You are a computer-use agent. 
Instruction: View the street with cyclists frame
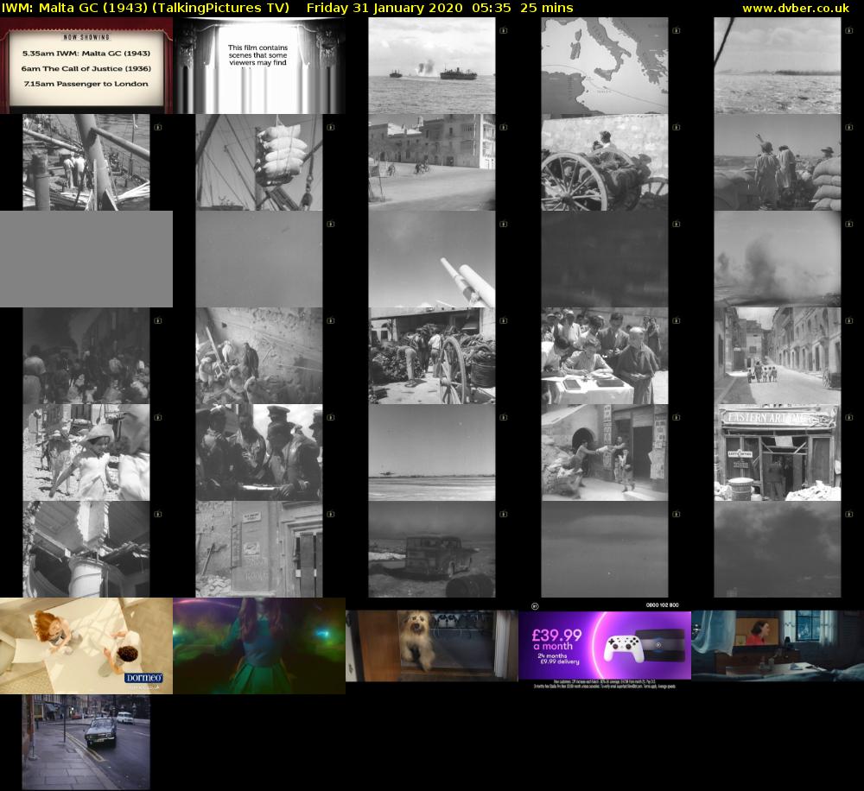[431, 162]
